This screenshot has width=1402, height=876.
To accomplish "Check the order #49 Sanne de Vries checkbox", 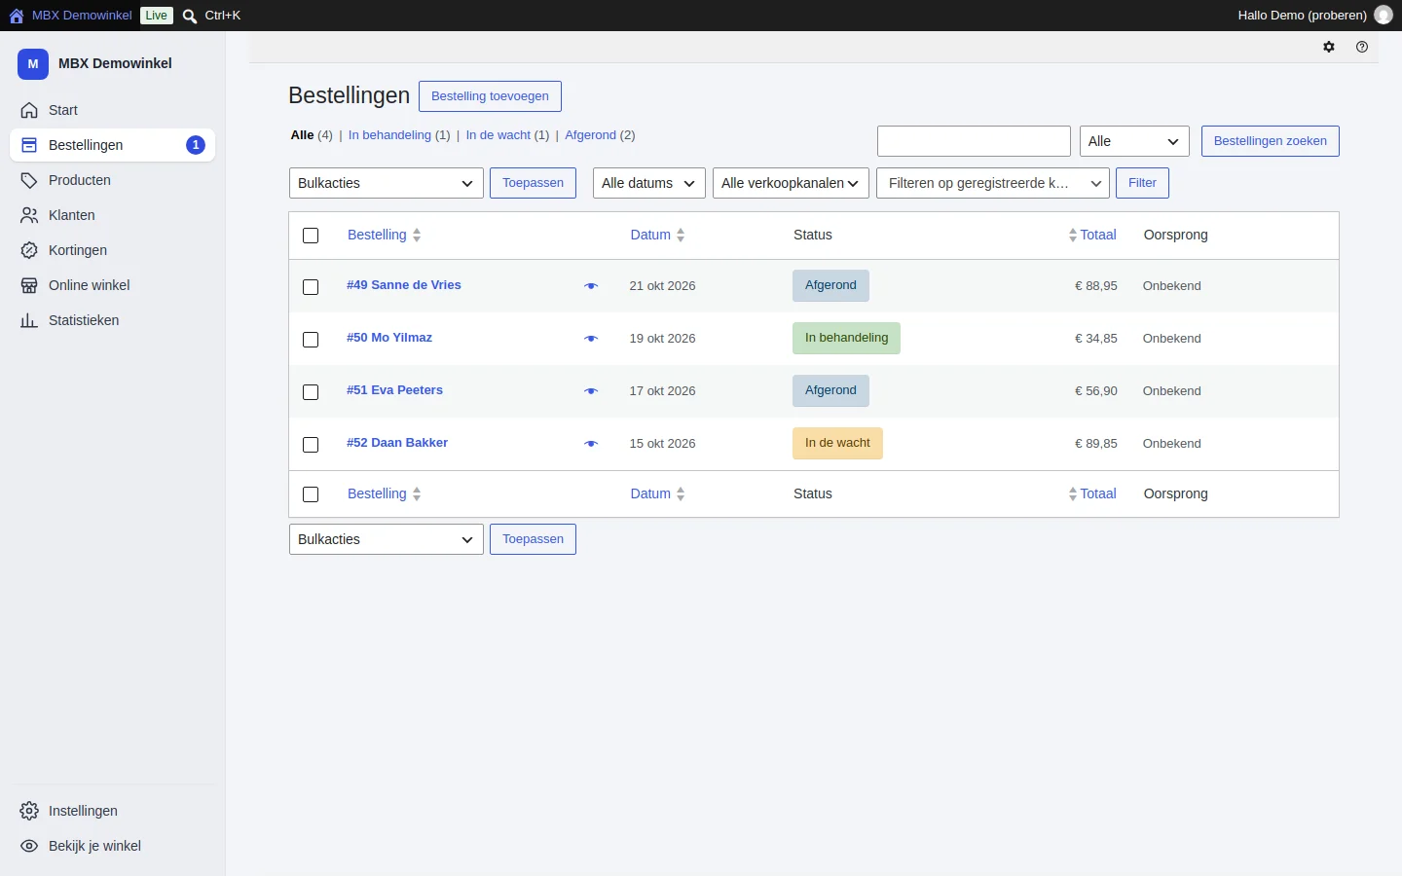I will [x=311, y=287].
